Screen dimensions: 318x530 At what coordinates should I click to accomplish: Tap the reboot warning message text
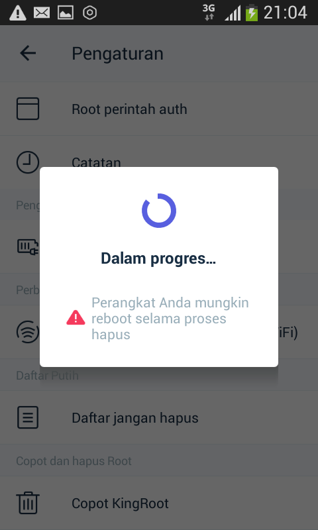pyautogui.click(x=170, y=319)
